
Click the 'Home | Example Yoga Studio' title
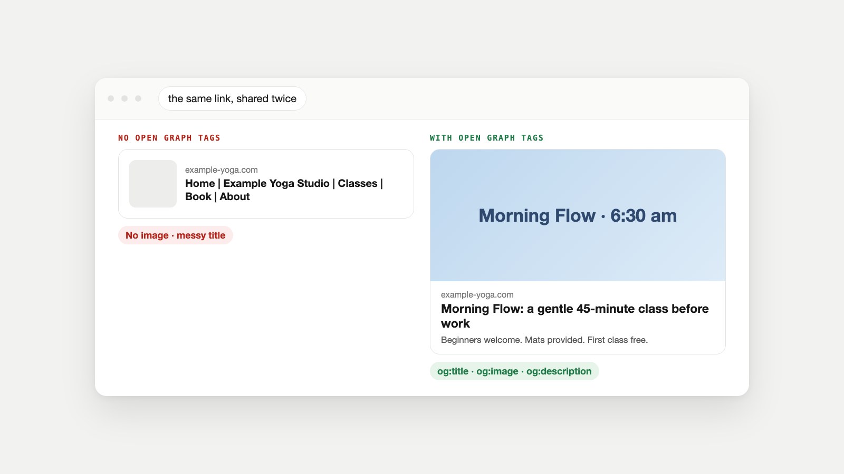pyautogui.click(x=284, y=190)
